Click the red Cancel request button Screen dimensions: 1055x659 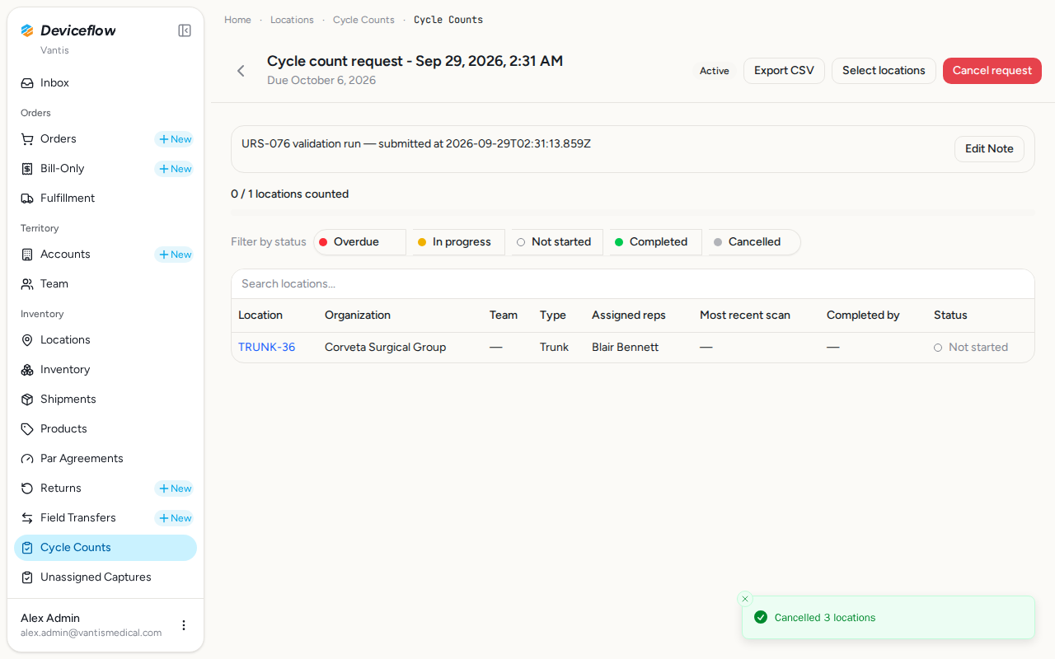point(992,71)
